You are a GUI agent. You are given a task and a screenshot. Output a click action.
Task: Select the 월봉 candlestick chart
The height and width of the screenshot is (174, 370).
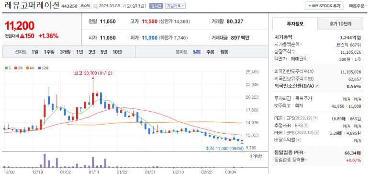click(x=224, y=52)
